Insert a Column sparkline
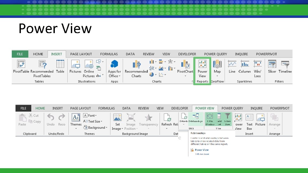The width and height of the screenshot is (308, 173). click(245, 67)
